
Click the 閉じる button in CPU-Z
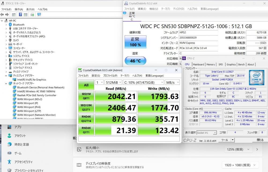coord(260,140)
